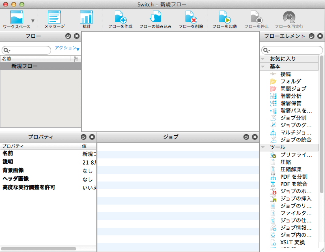This screenshot has width=325, height=252.
Task: Click the フローを作成 toolbar icon
Action: click(120, 17)
